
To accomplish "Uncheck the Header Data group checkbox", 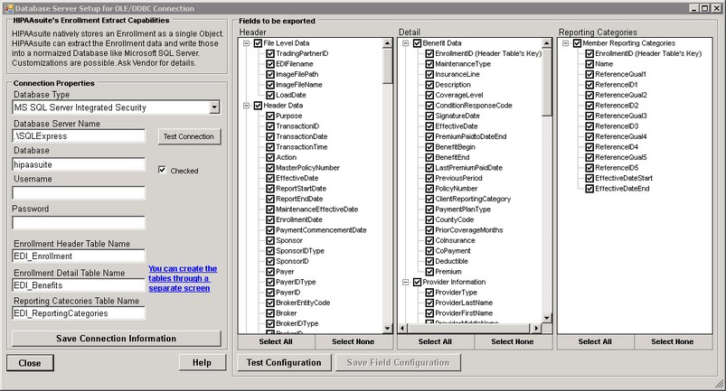I will 258,106.
